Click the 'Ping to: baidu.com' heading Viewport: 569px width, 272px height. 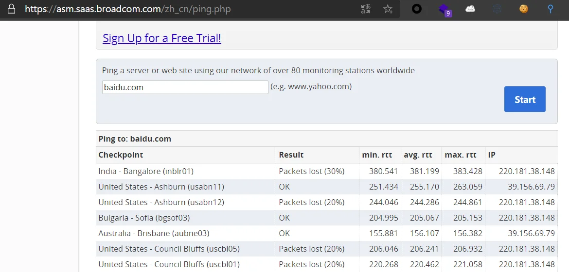[x=135, y=139]
